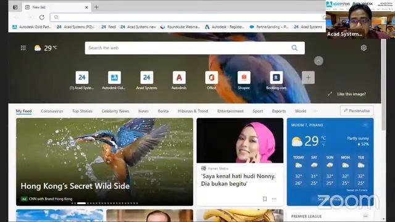Open a new browser tab with the plus button
This screenshot has width=395, height=222.
(x=96, y=7)
